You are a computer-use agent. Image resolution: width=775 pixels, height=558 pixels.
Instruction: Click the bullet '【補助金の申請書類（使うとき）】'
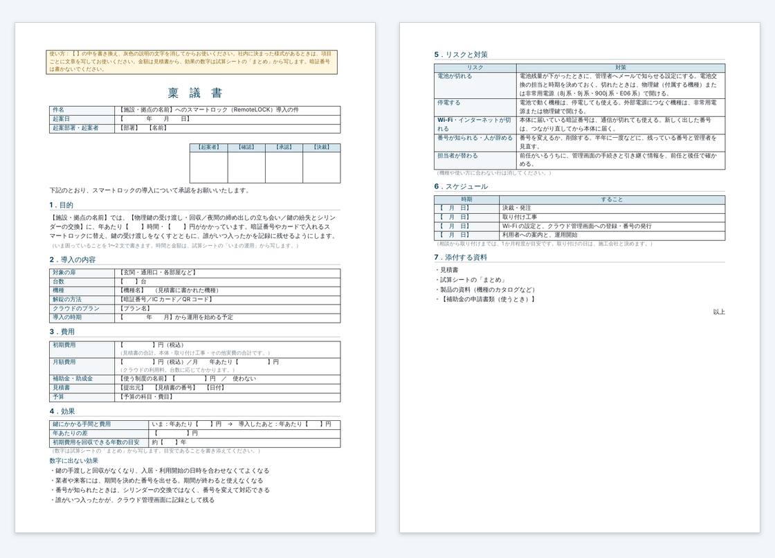485,299
